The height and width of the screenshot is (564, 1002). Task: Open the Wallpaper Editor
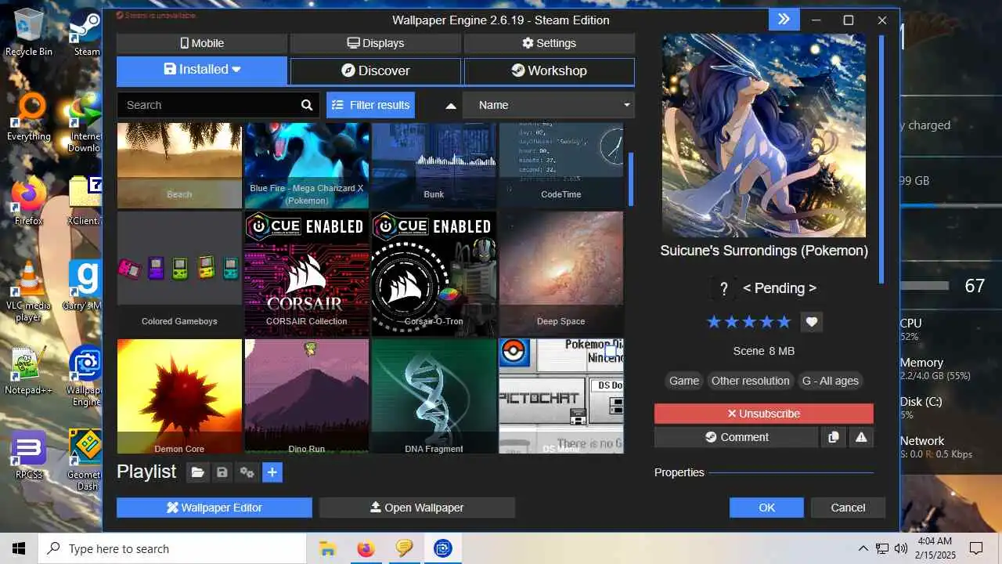(214, 508)
